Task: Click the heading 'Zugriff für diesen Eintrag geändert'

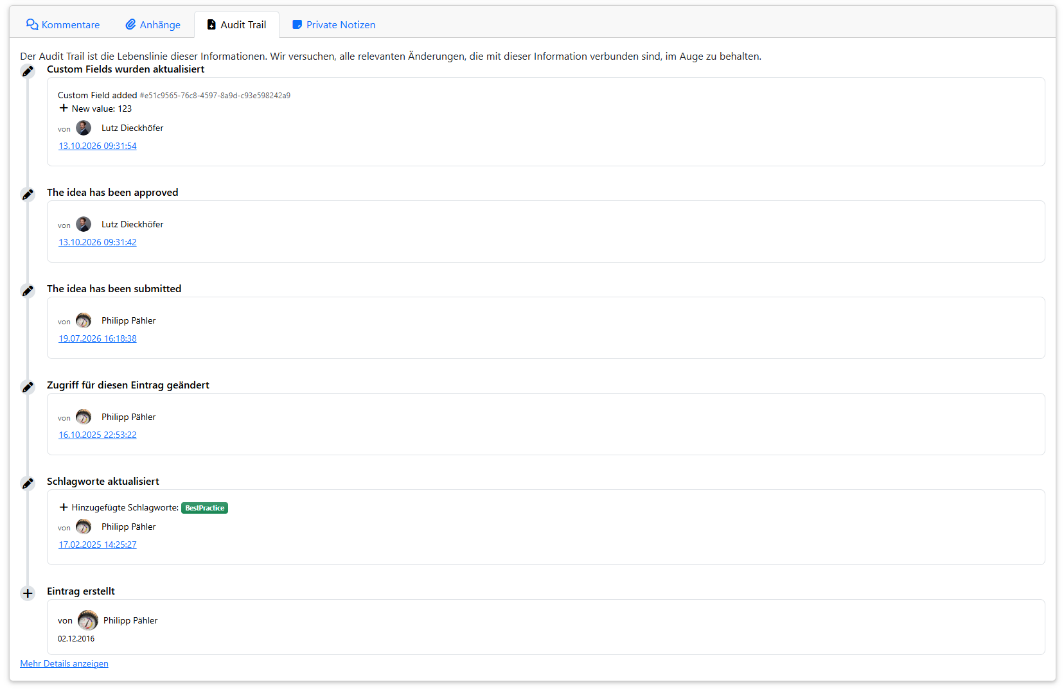Action: [128, 385]
